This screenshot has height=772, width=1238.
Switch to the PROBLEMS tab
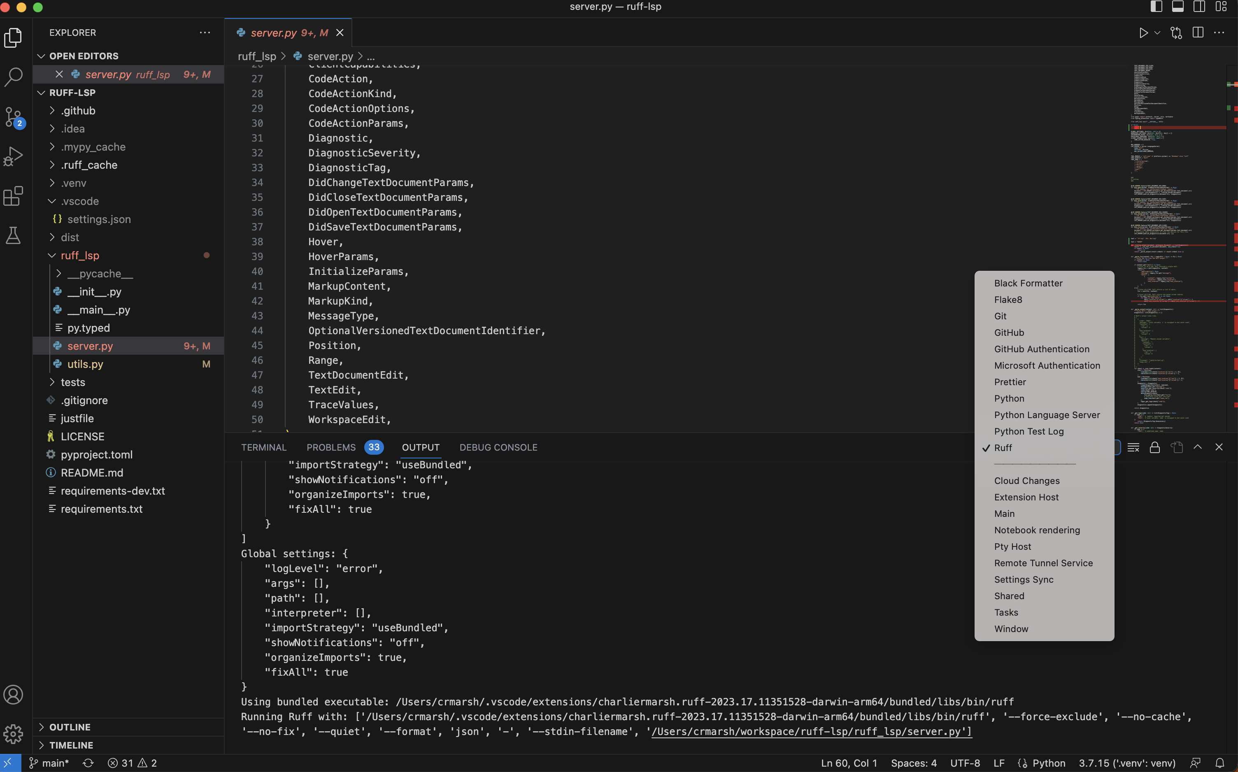[x=331, y=447]
